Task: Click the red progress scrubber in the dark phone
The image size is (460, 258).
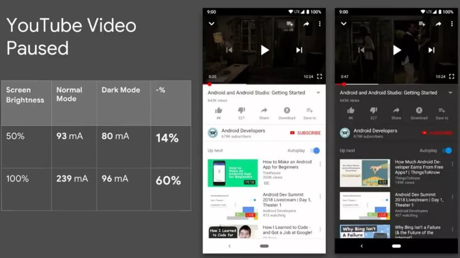Action: pos(344,84)
